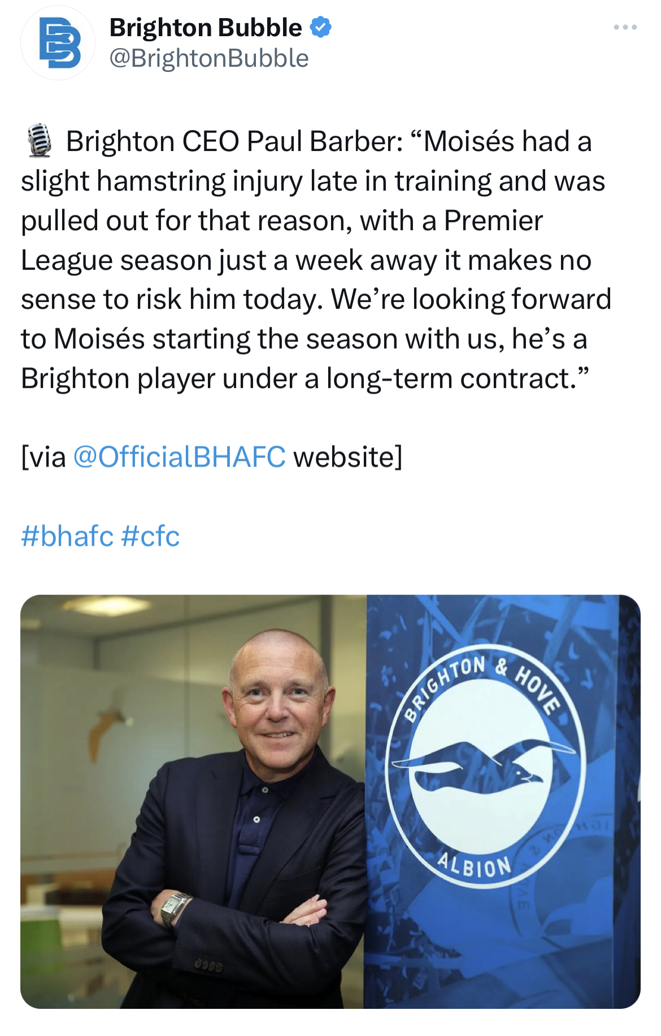This screenshot has width=661, height=1036.
Task: Open the attached Paul Barber photo
Action: (330, 801)
